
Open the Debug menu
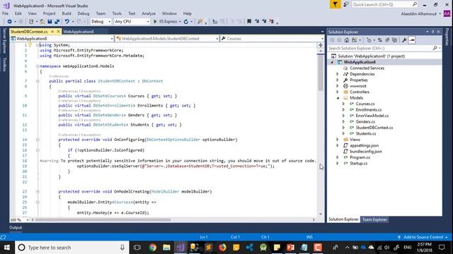click(84, 13)
